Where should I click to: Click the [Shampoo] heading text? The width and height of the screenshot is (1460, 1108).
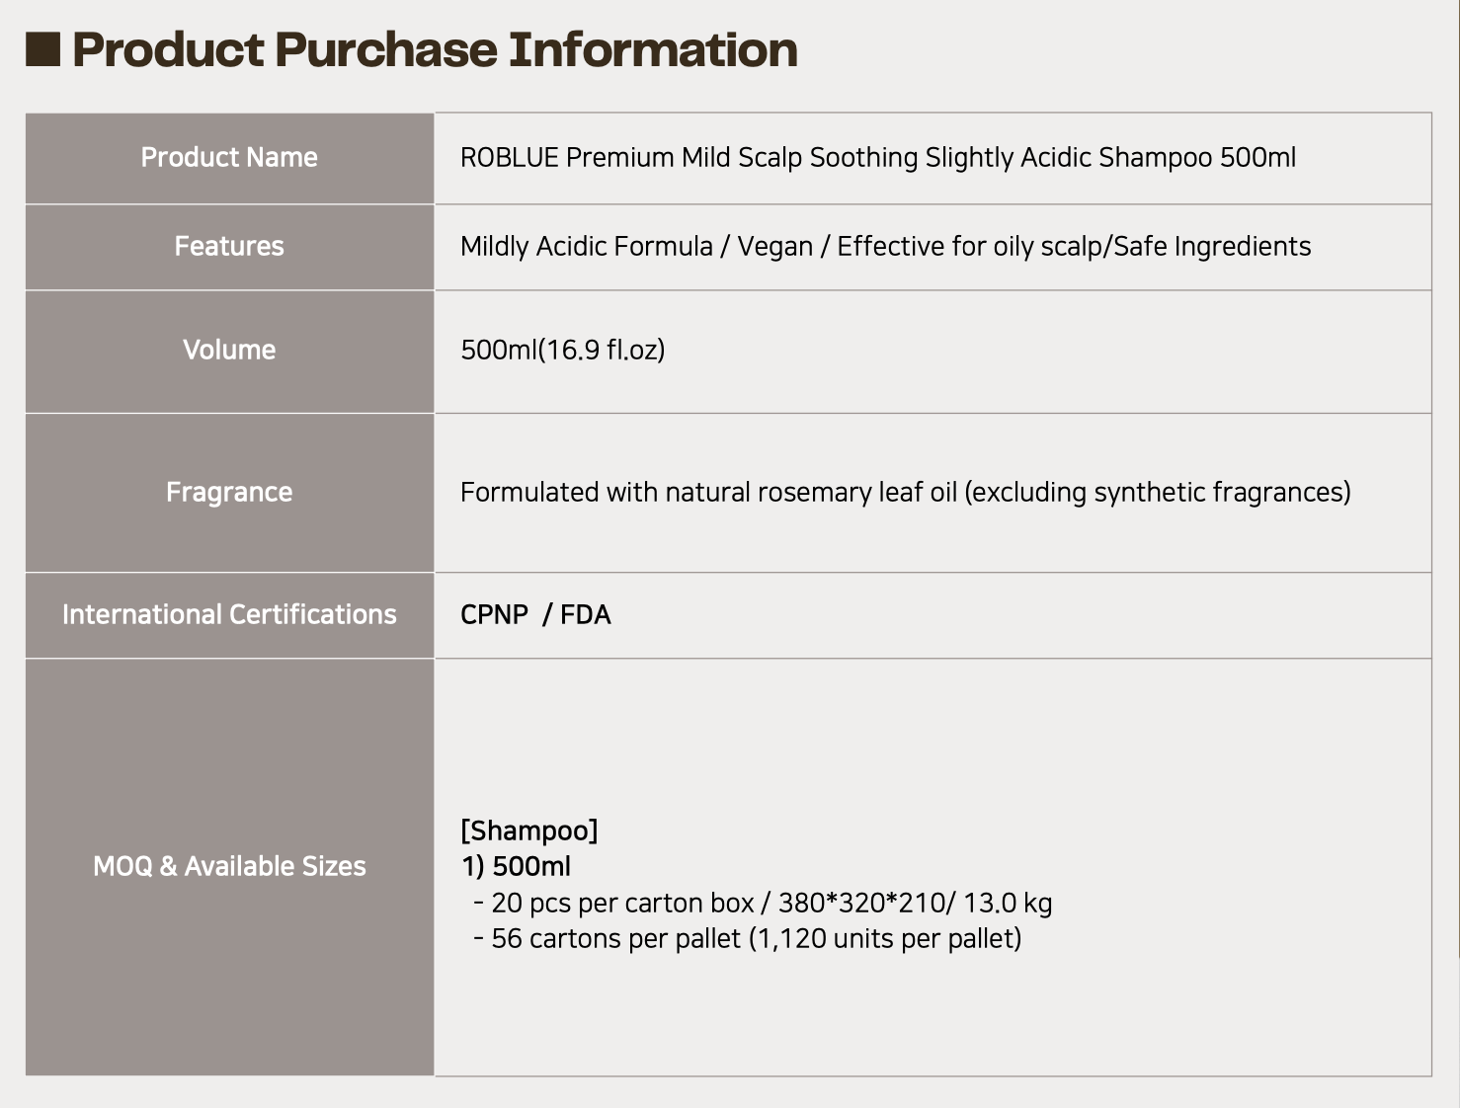click(x=529, y=831)
